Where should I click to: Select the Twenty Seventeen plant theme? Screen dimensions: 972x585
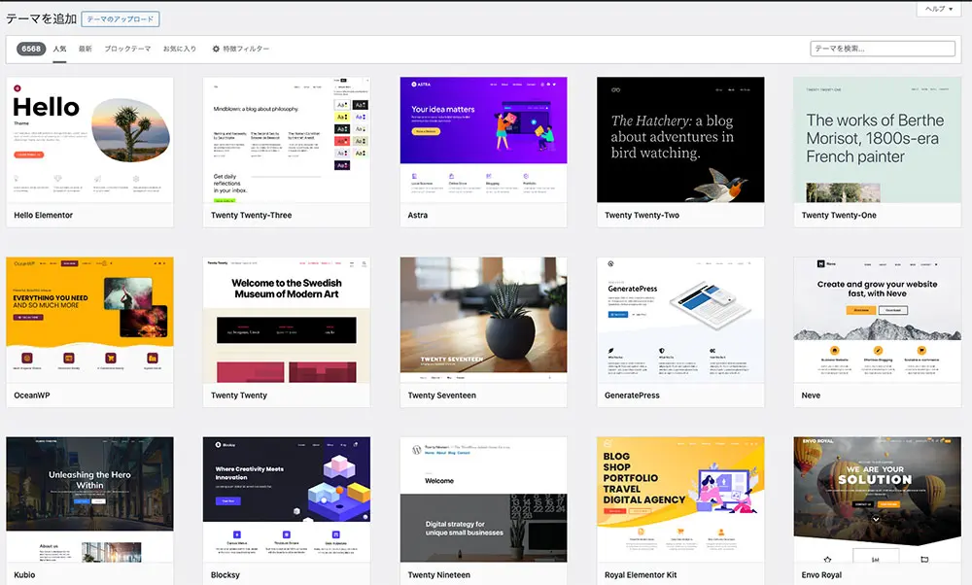click(483, 320)
